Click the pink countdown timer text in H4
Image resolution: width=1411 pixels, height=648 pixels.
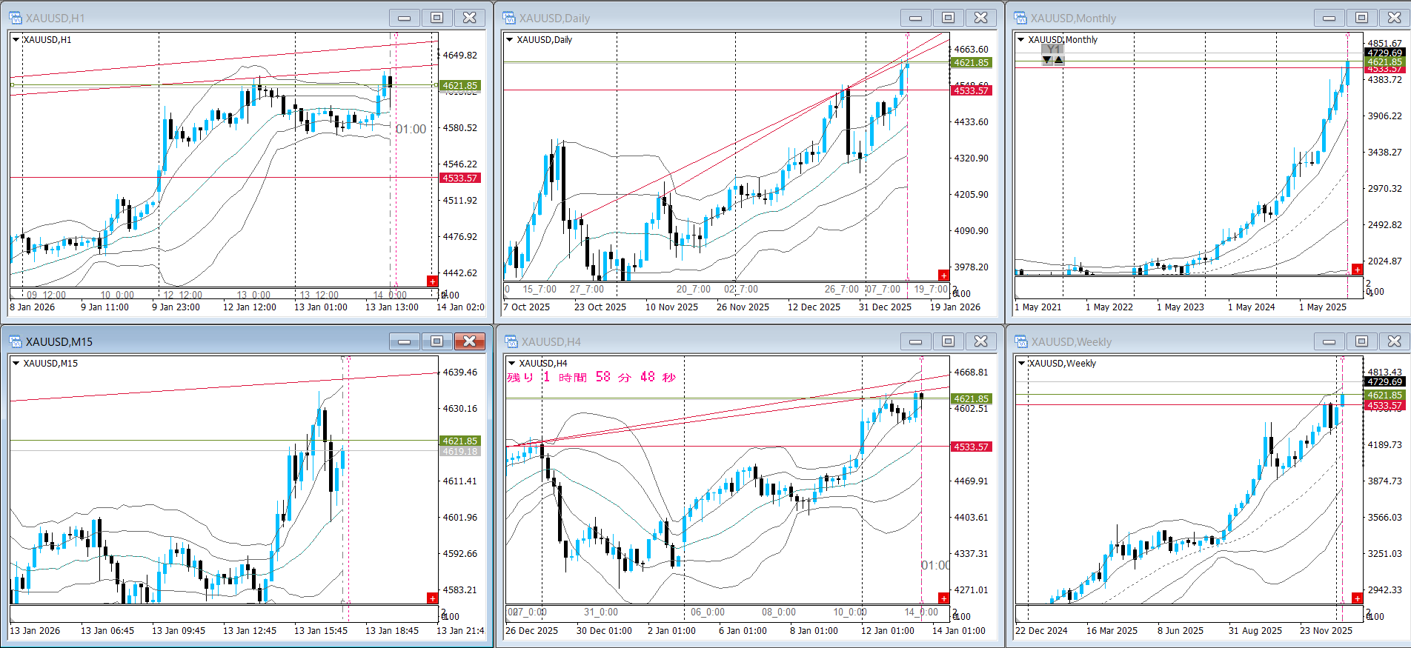click(591, 378)
